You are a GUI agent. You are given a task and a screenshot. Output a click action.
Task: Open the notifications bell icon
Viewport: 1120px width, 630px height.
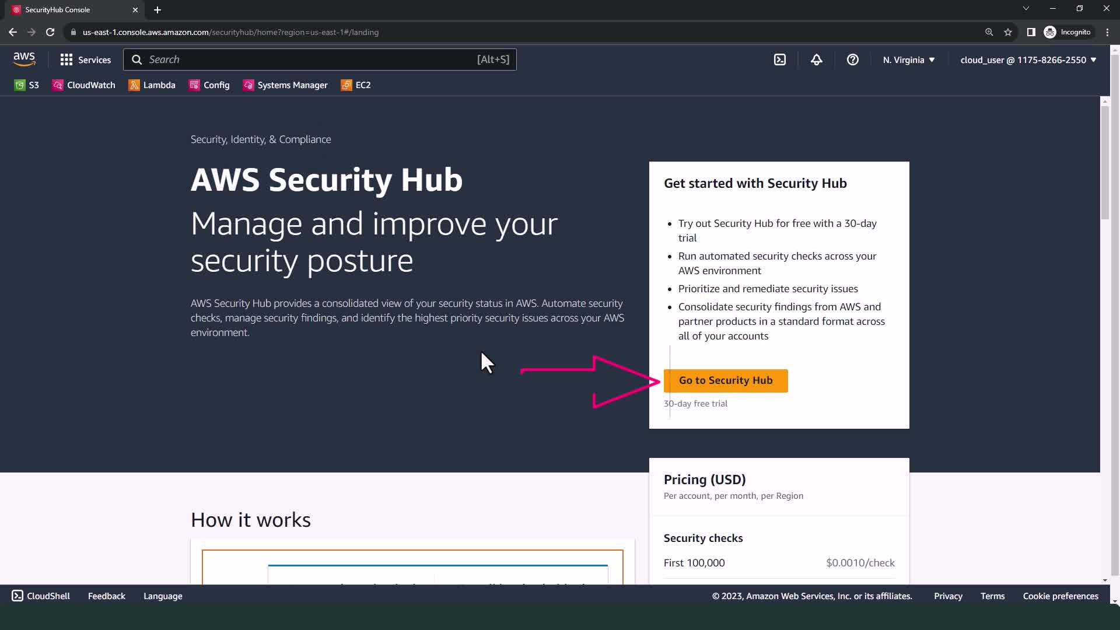[x=816, y=60]
